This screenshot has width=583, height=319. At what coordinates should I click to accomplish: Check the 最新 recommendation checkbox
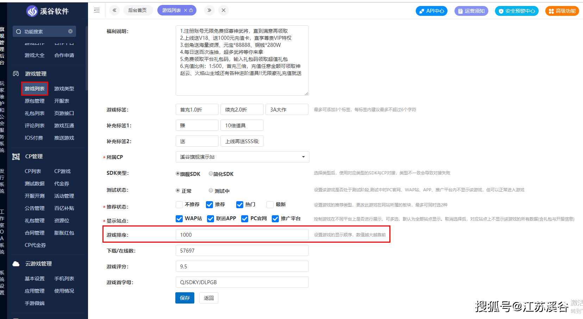click(270, 205)
